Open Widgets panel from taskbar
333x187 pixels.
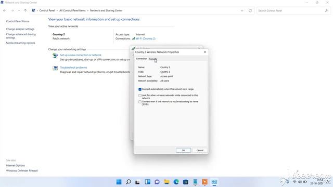coord(147,182)
